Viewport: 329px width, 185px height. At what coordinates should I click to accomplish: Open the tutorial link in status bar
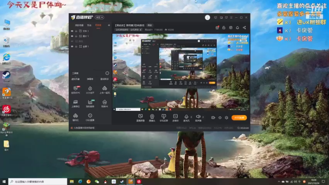click(84, 128)
